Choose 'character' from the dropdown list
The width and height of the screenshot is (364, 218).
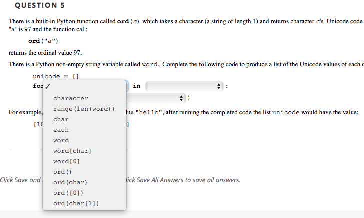pyautogui.click(x=71, y=98)
